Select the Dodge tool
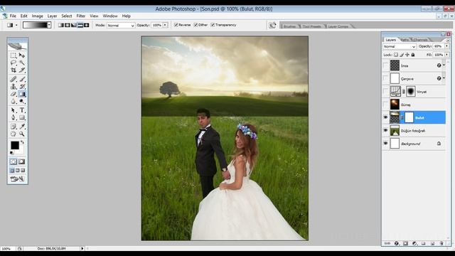455x256 pixels. (22, 101)
